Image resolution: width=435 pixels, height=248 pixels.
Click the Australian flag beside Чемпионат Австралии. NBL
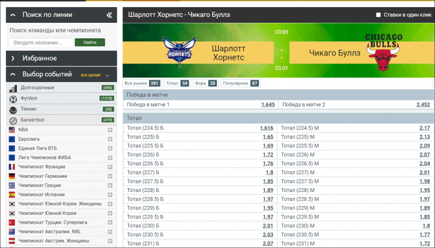[x=11, y=232]
